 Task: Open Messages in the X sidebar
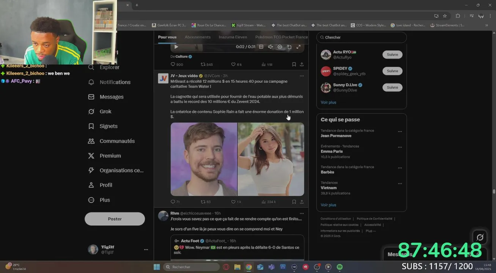106,97
